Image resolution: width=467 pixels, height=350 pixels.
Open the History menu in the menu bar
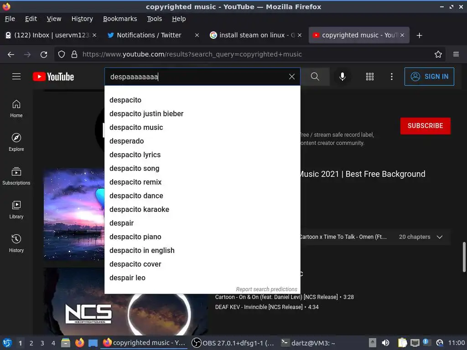pyautogui.click(x=82, y=19)
